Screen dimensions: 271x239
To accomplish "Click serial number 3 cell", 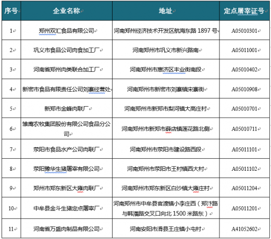I will click(x=11, y=69).
